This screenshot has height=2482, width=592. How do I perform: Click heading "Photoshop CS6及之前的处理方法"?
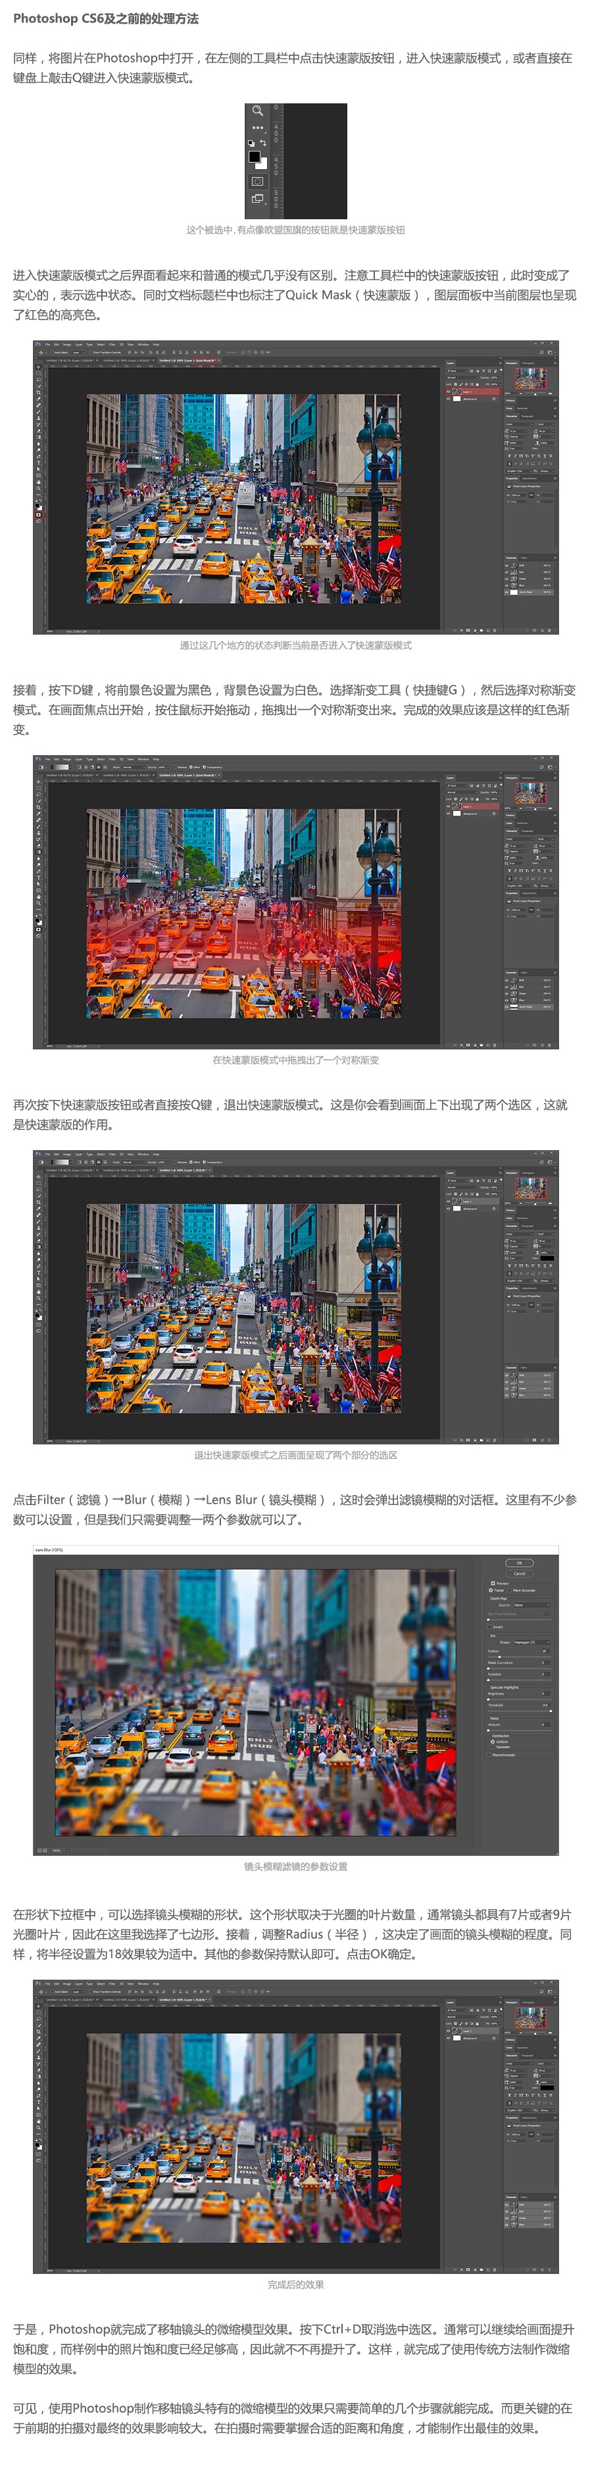pyautogui.click(x=106, y=18)
